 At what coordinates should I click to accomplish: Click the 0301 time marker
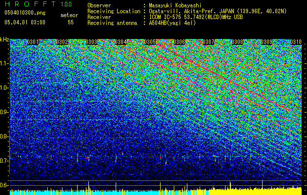pyautogui.click(x=33, y=42)
